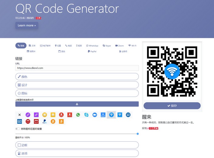Click the icon size slider handle
The height and width of the screenshot is (158, 214).
coord(138,134)
